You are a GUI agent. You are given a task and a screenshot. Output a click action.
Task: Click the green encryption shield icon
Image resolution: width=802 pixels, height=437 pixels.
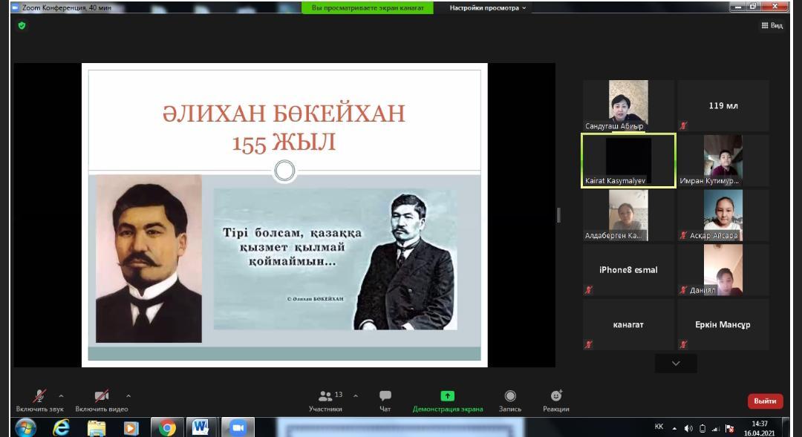click(x=22, y=25)
